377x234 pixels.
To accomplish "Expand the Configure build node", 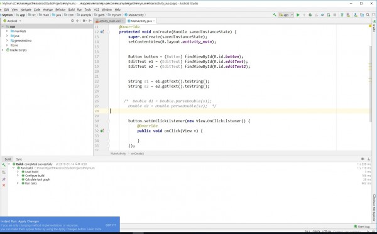I will coord(18,176).
